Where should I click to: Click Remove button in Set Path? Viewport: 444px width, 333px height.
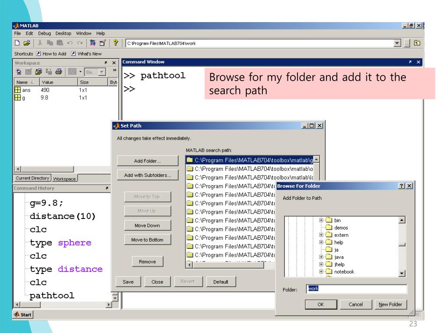pyautogui.click(x=147, y=261)
